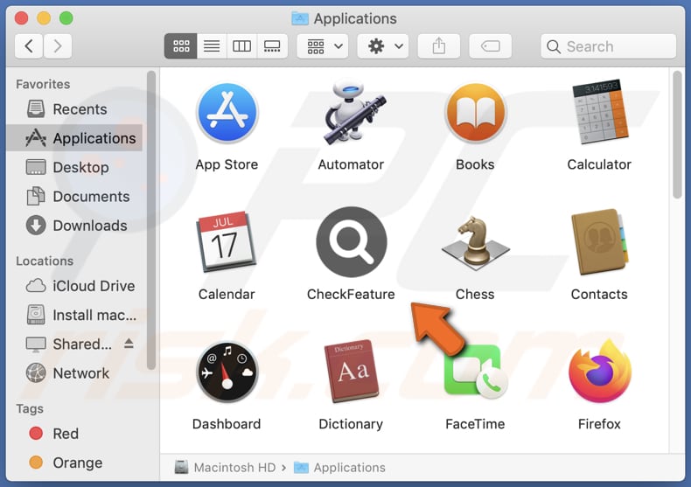Switch to gallery view
This screenshot has width=691, height=487.
point(272,46)
